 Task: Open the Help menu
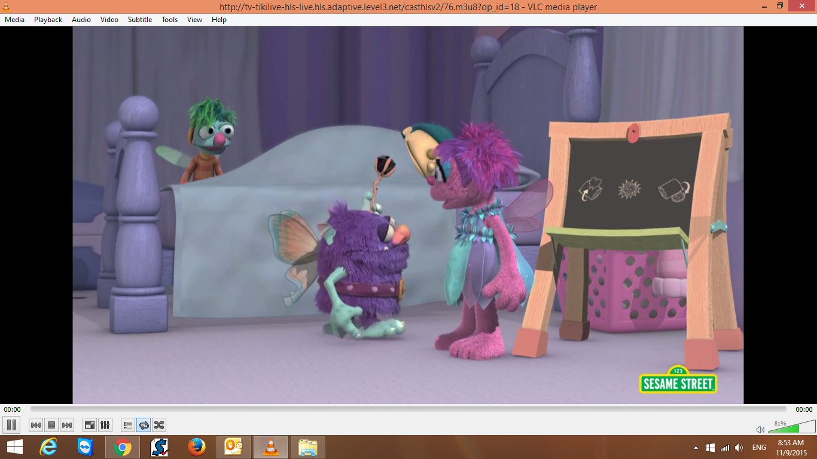(219, 20)
